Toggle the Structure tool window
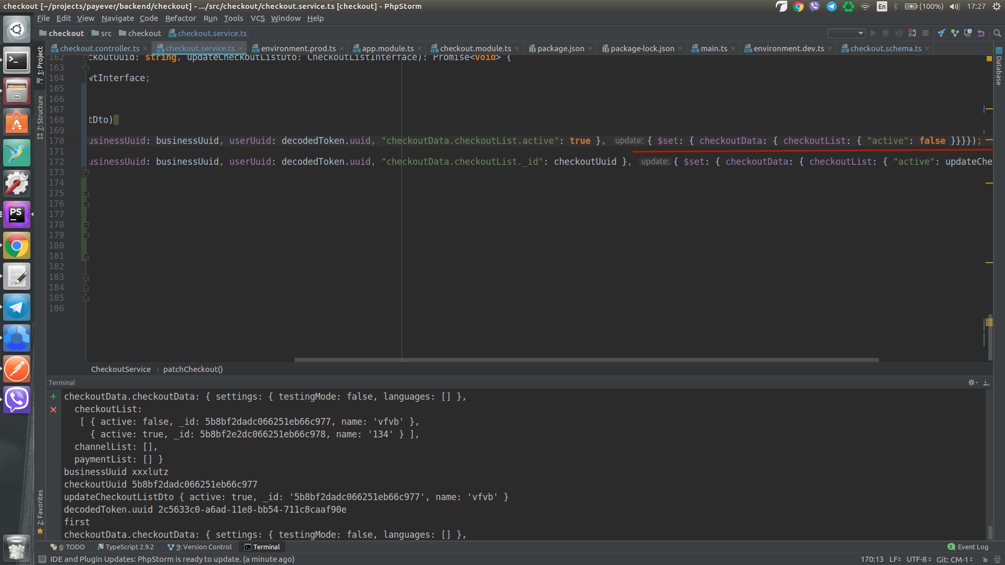 pyautogui.click(x=40, y=116)
